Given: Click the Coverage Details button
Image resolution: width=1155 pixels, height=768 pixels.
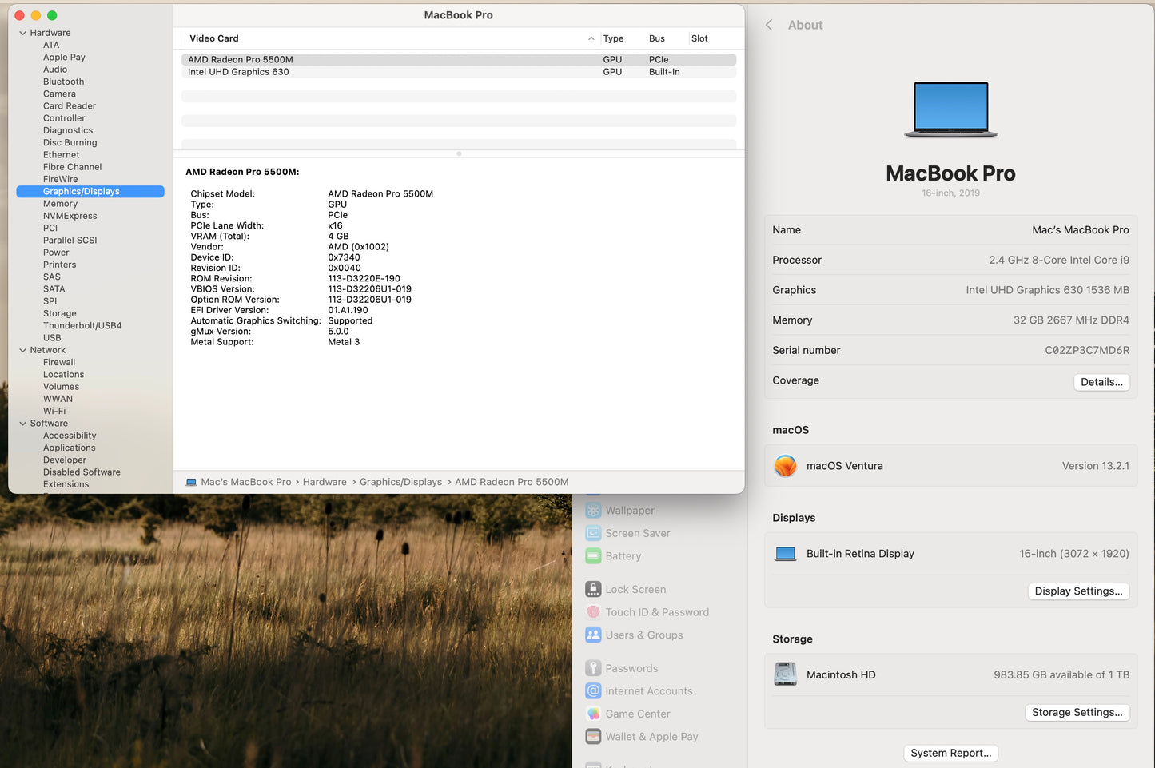Looking at the screenshot, I should (x=1101, y=382).
